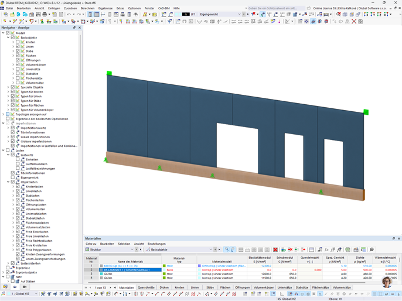
Task: Click the view in X direction axis icon
Action: 366,14
